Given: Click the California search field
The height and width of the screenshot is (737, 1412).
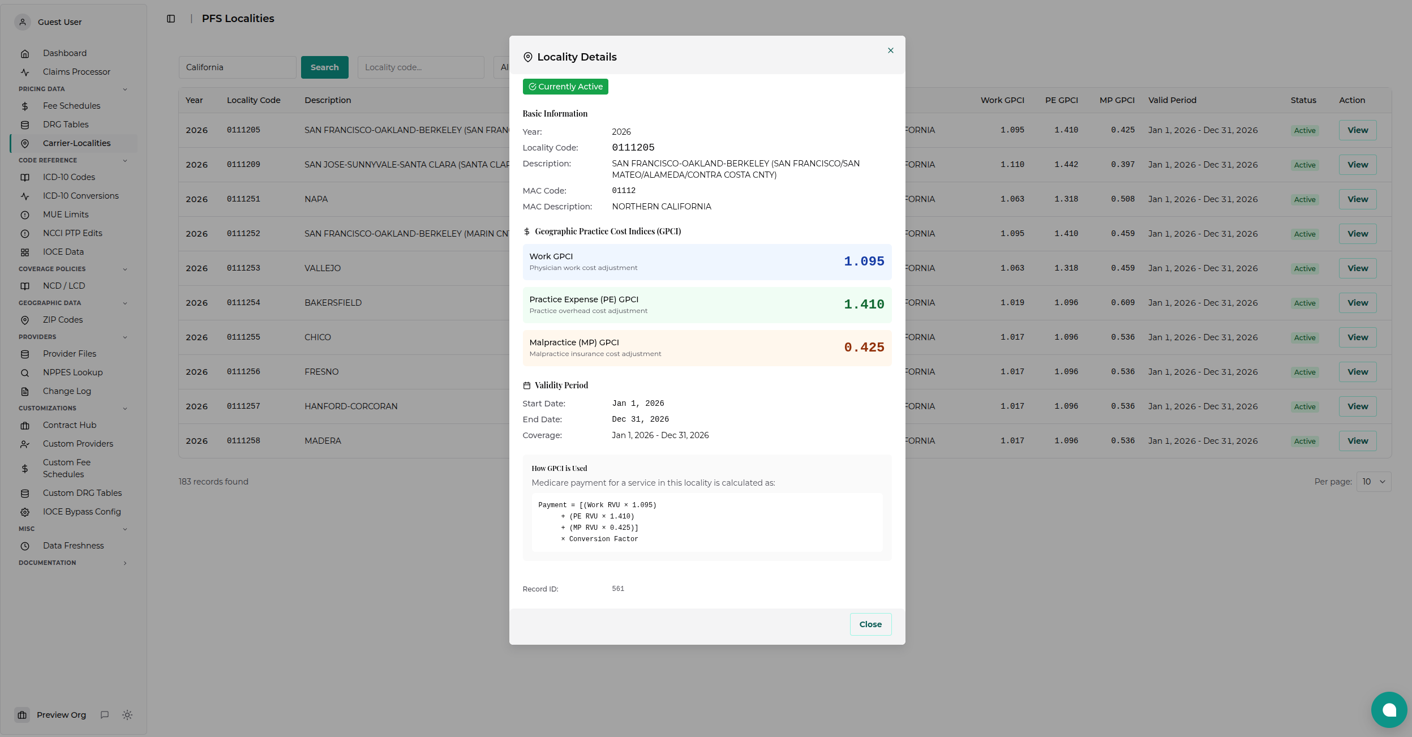Looking at the screenshot, I should coord(238,67).
